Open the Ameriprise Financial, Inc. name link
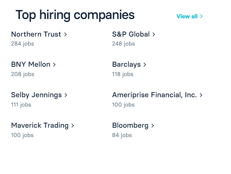The height and width of the screenshot is (174, 231). click(x=155, y=95)
